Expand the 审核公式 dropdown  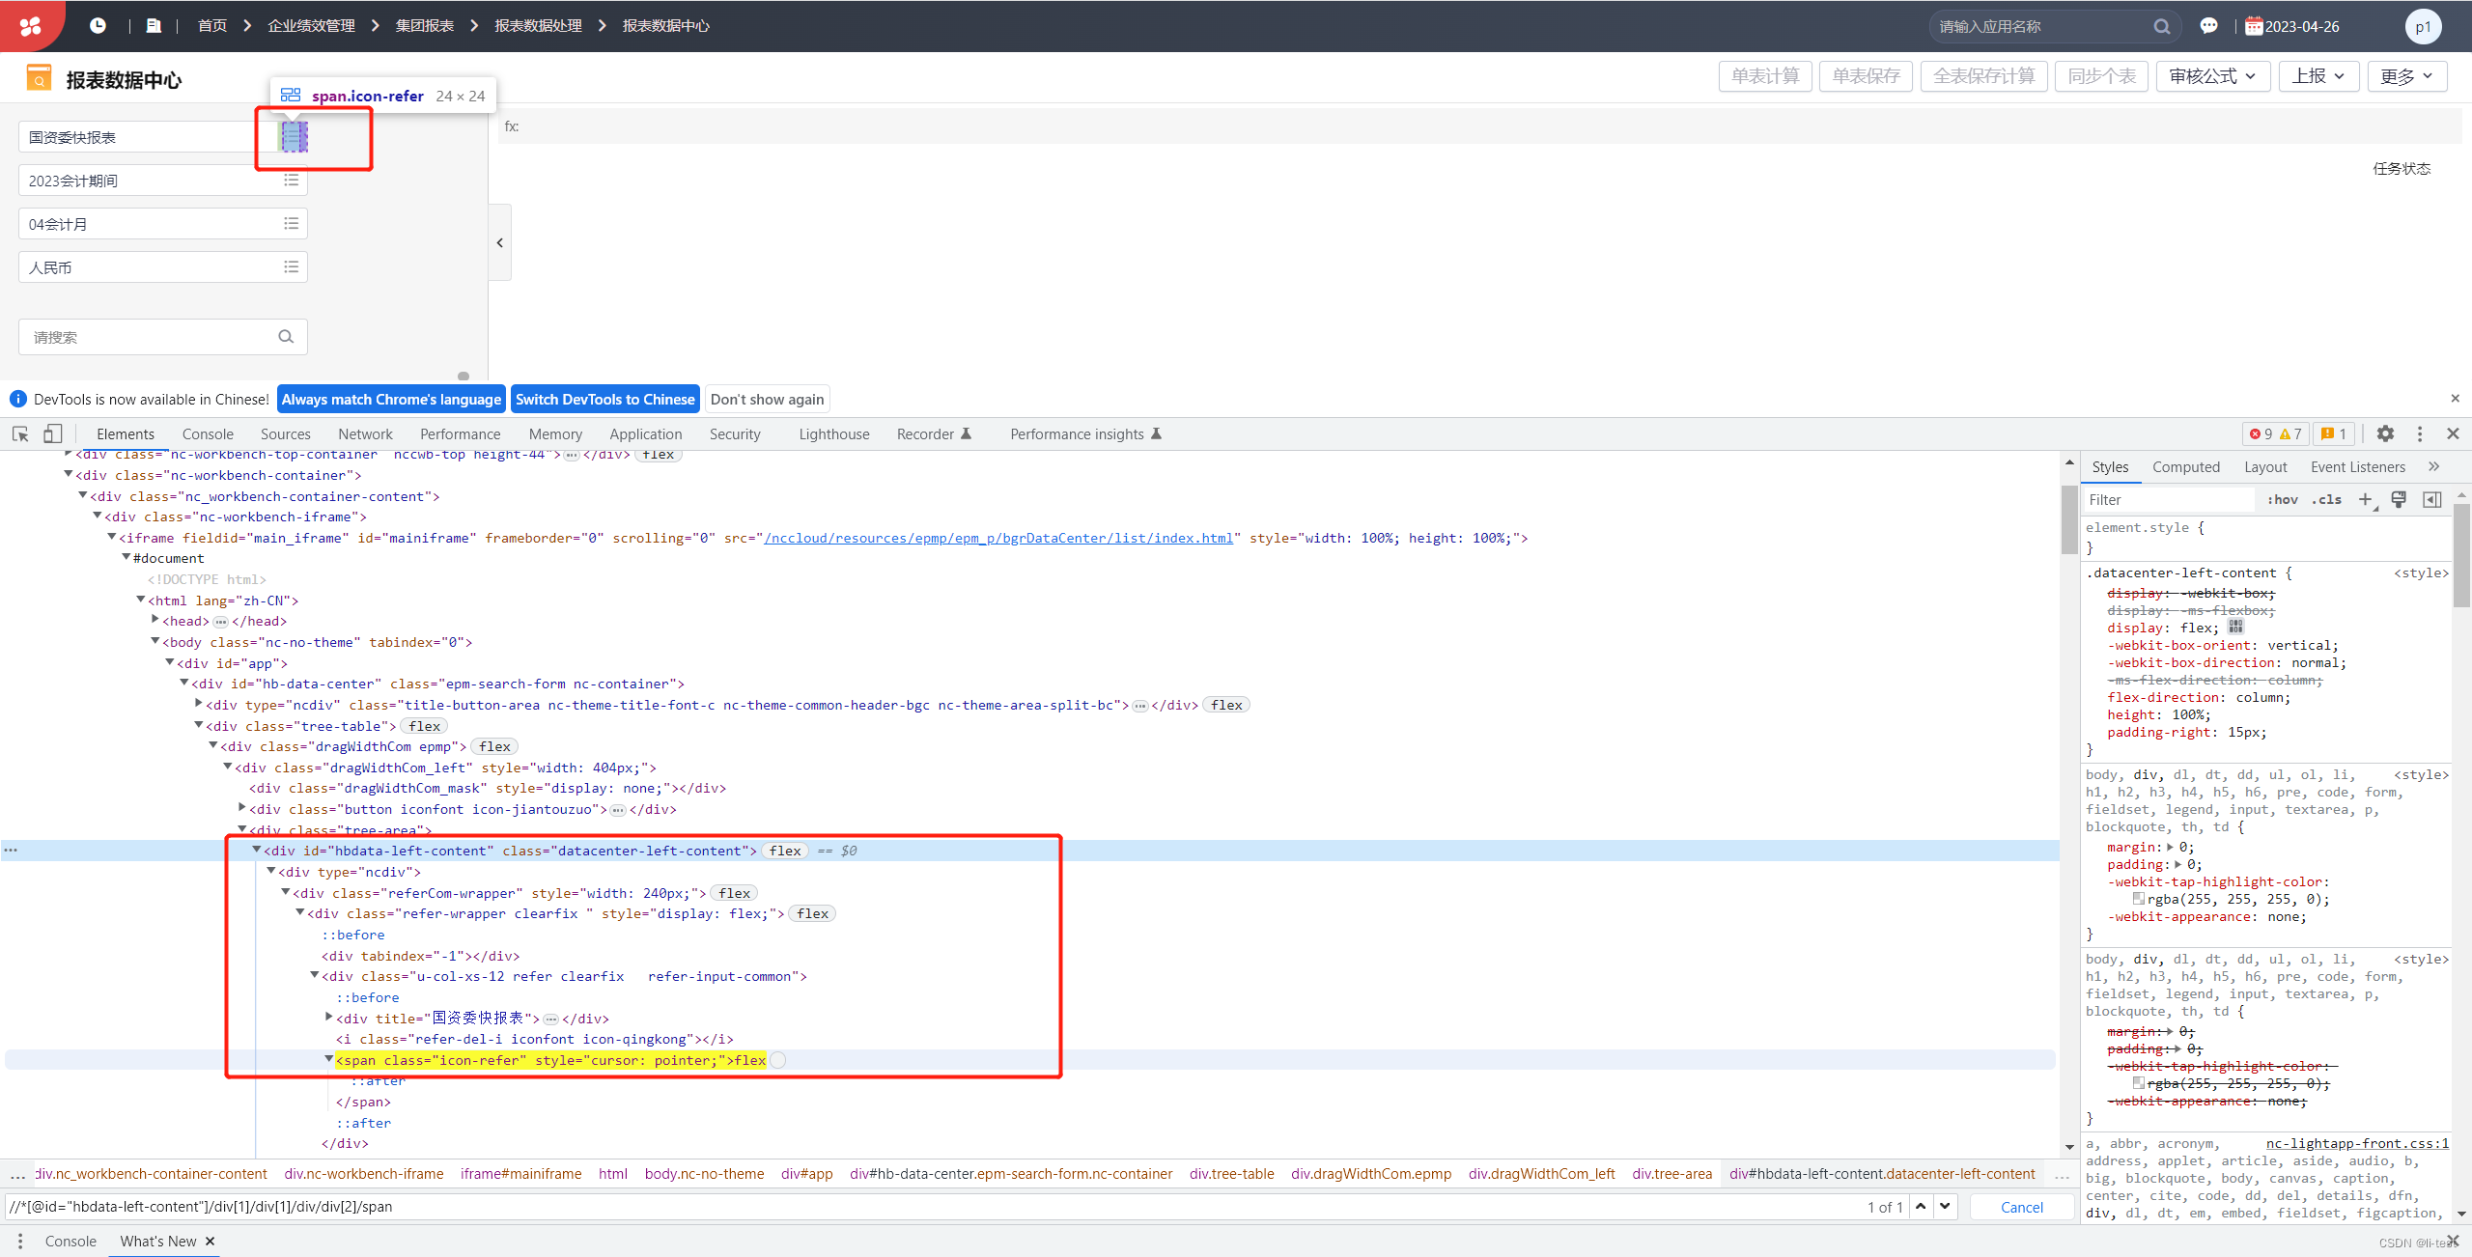(x=2212, y=75)
